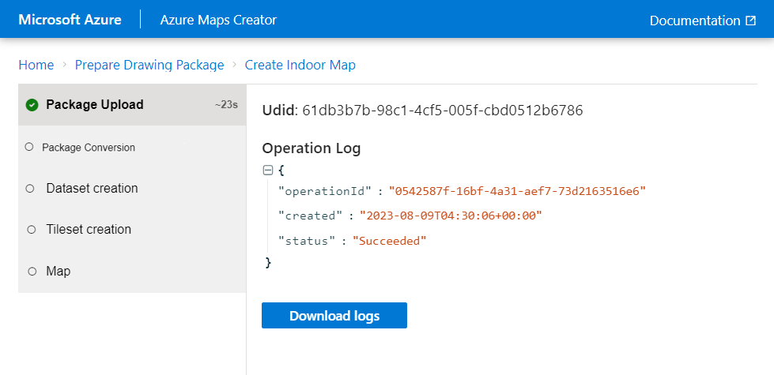The width and height of the screenshot is (774, 375).
Task: Click the "status" key
Action: click(307, 241)
